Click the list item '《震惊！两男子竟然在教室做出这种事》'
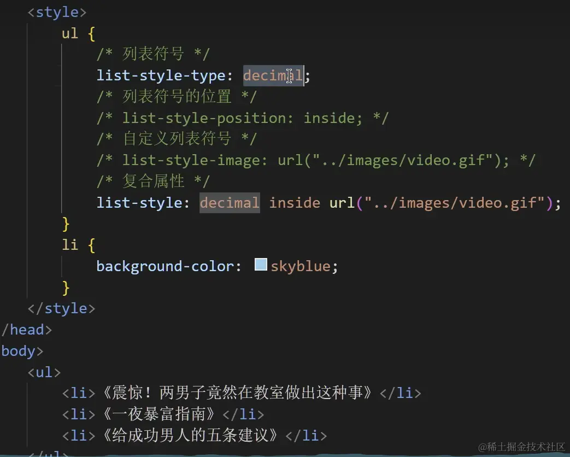 [x=237, y=392]
